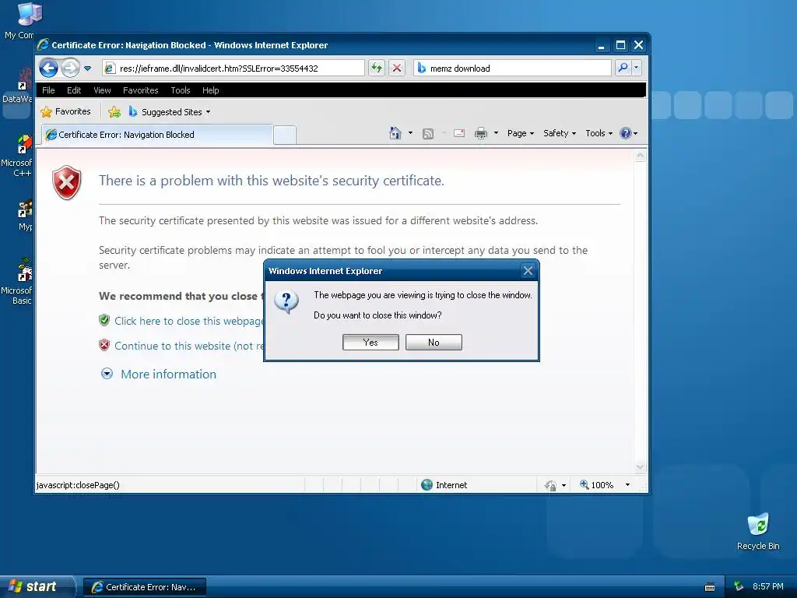
Task: Open the zoom level dropdown arrow
Action: pyautogui.click(x=627, y=485)
